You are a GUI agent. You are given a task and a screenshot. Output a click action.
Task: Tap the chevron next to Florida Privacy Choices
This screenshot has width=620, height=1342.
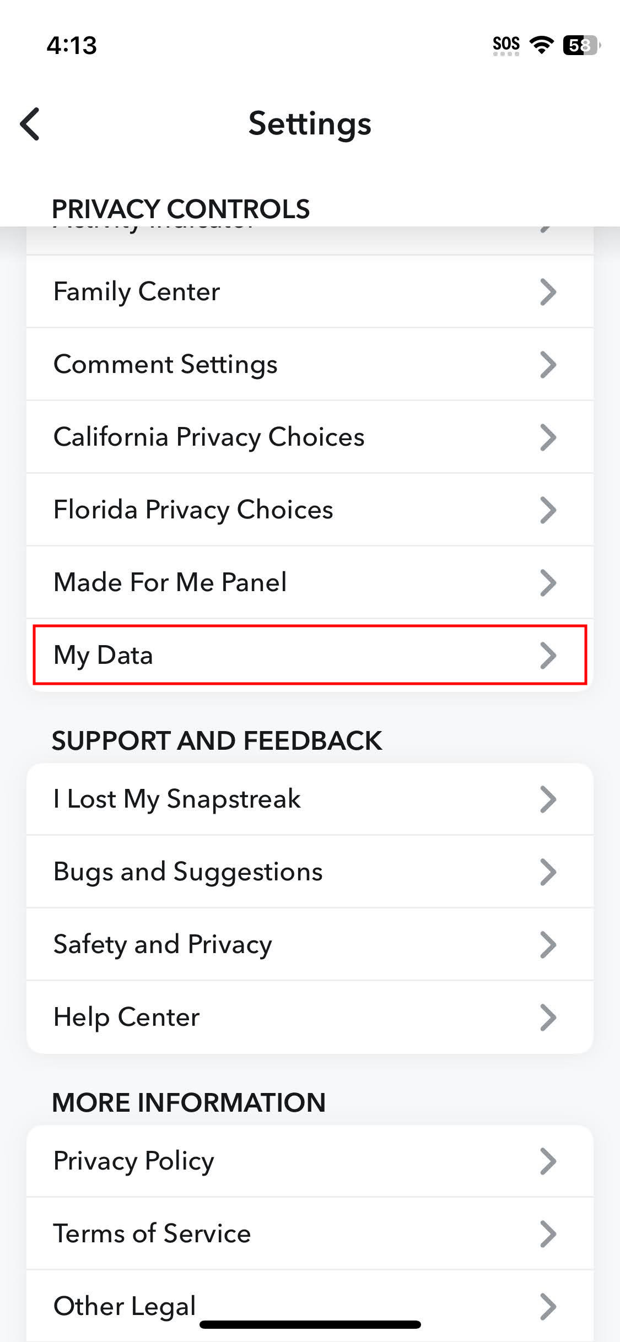548,510
